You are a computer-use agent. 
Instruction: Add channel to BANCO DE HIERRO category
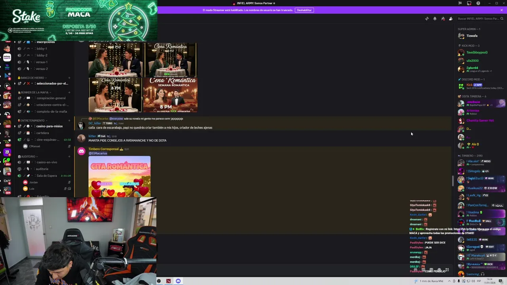click(x=69, y=78)
